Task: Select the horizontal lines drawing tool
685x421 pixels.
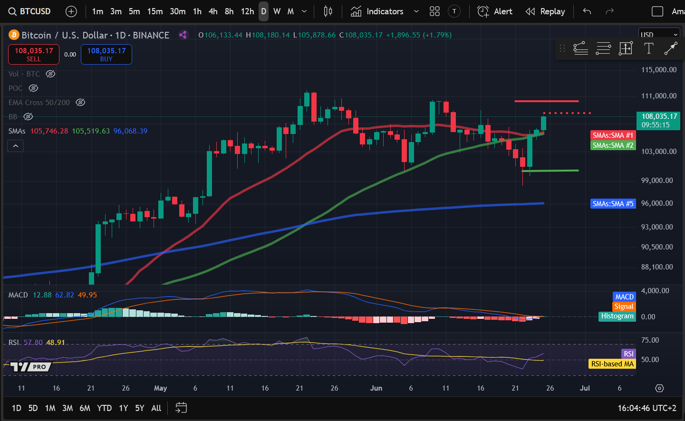Action: tap(603, 48)
